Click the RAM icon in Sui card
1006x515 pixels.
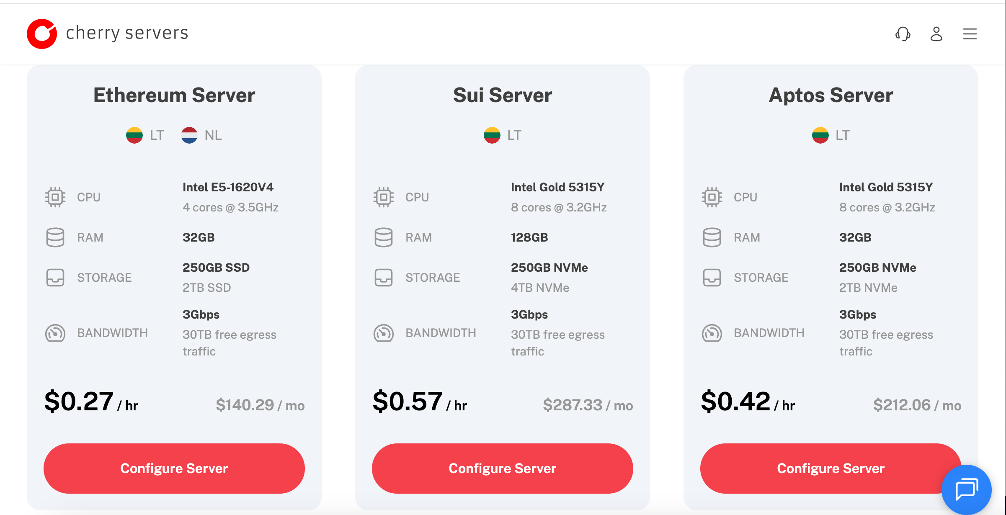(x=383, y=237)
